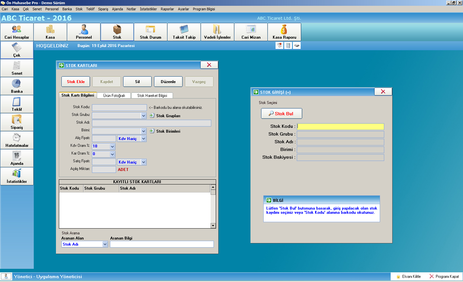Open Satış Fiyatı Kdv Hariç dropdown
This screenshot has width=463, height=282.
click(x=144, y=162)
